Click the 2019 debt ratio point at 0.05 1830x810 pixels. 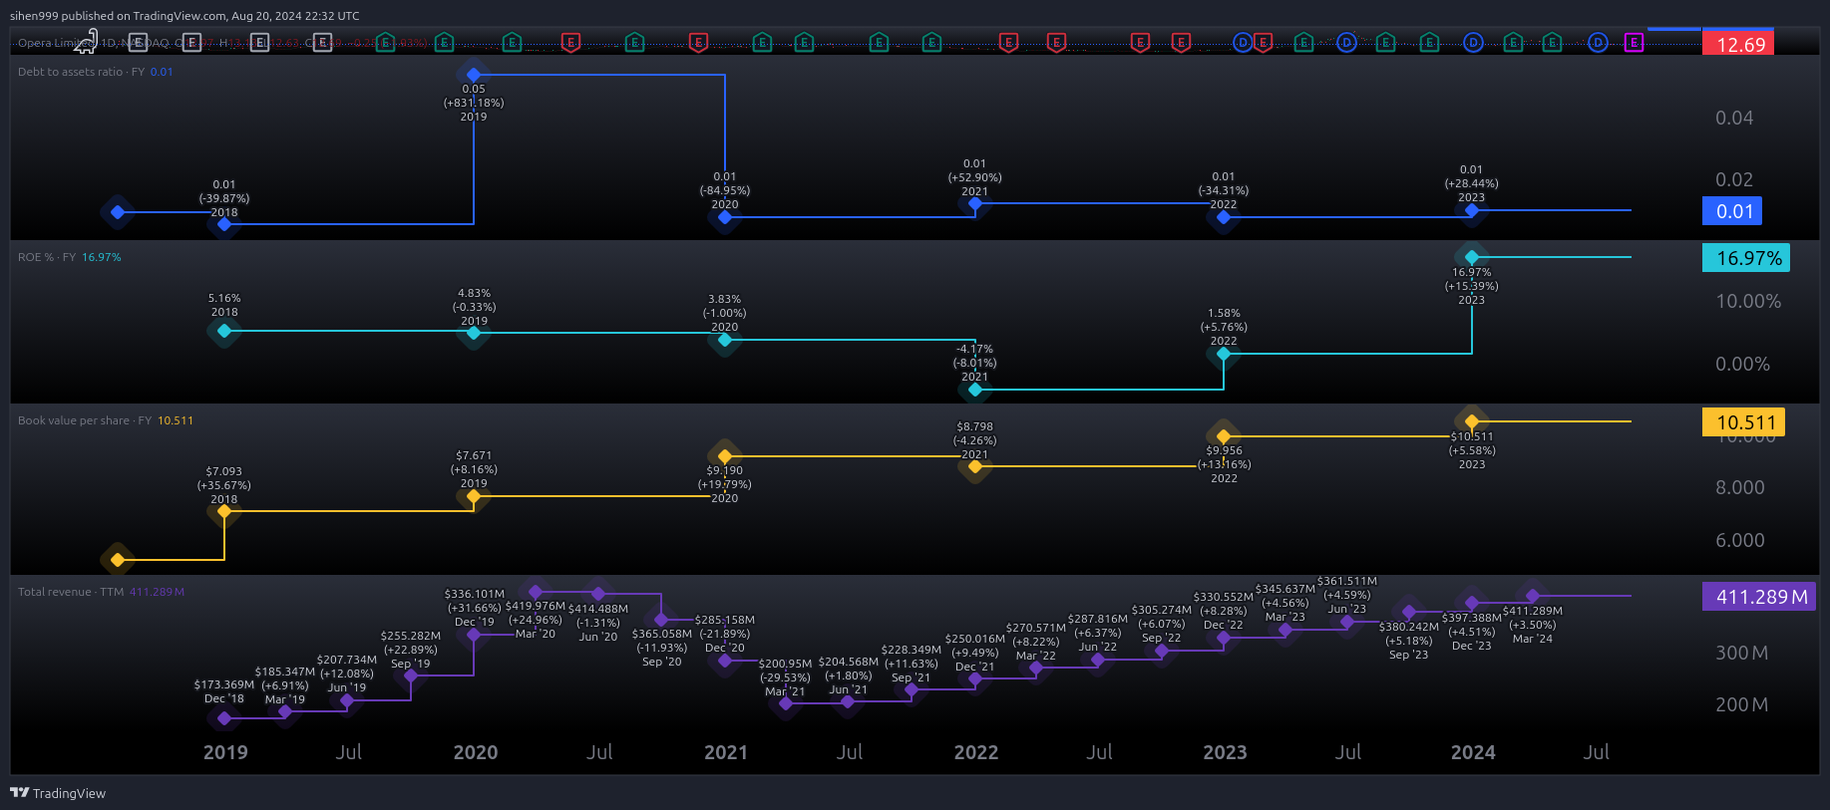(x=474, y=75)
